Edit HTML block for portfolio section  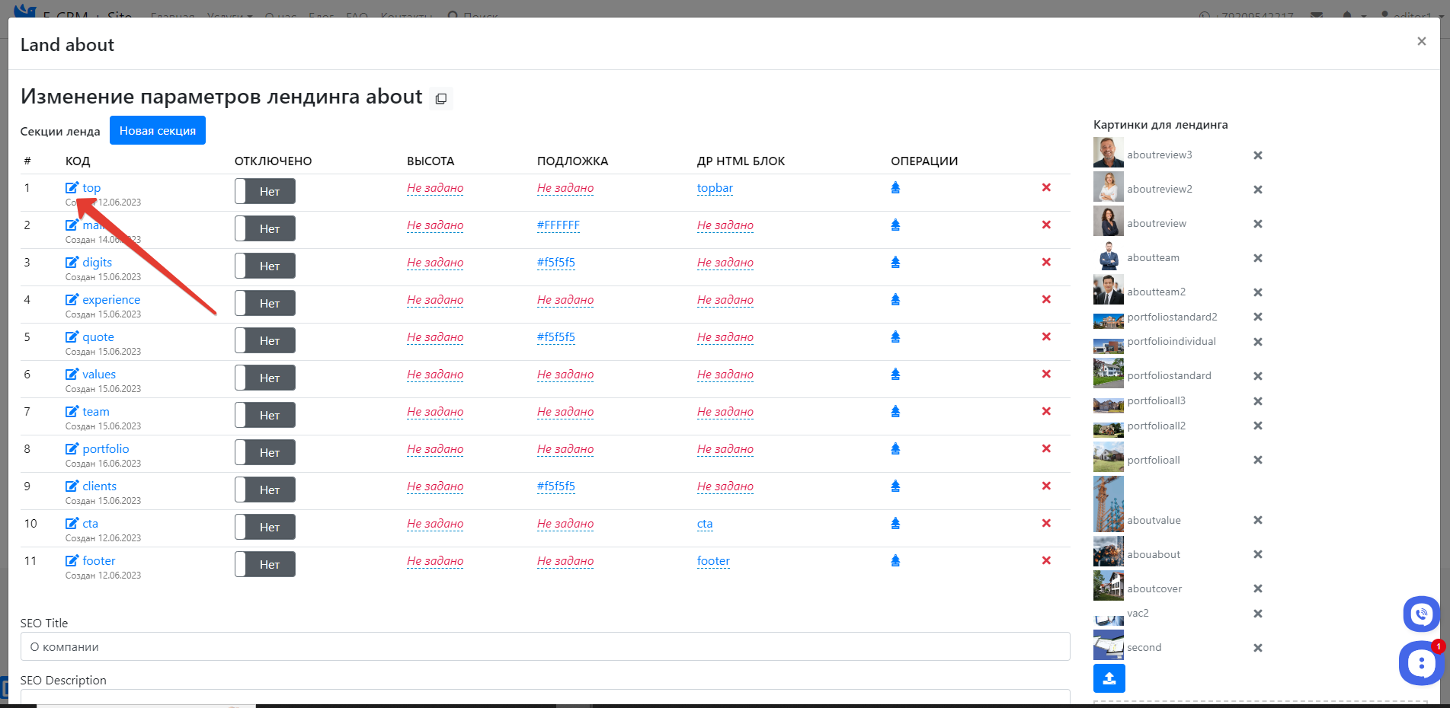(x=725, y=449)
